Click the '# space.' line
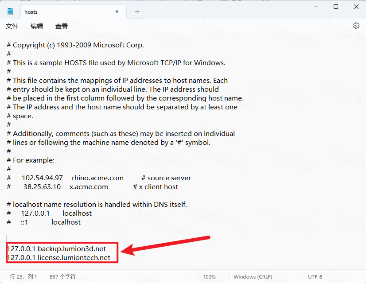 pos(20,116)
